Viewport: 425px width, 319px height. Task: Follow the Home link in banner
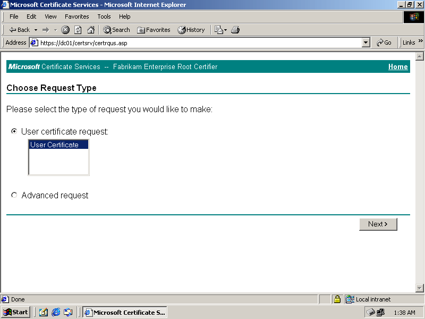398,66
